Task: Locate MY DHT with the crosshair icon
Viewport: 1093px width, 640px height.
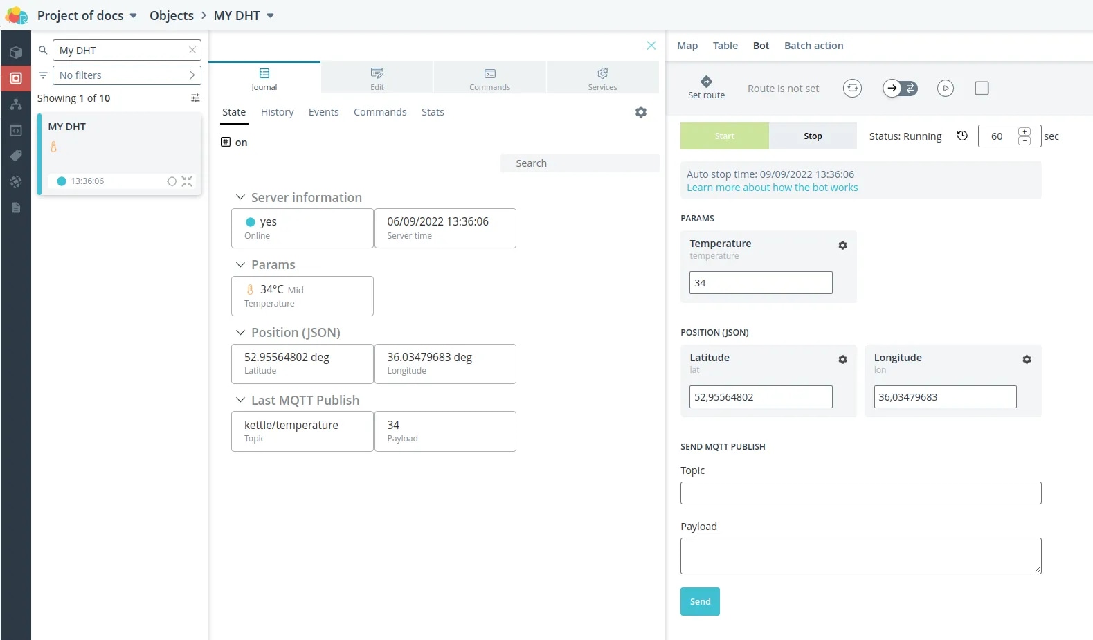Action: click(172, 181)
